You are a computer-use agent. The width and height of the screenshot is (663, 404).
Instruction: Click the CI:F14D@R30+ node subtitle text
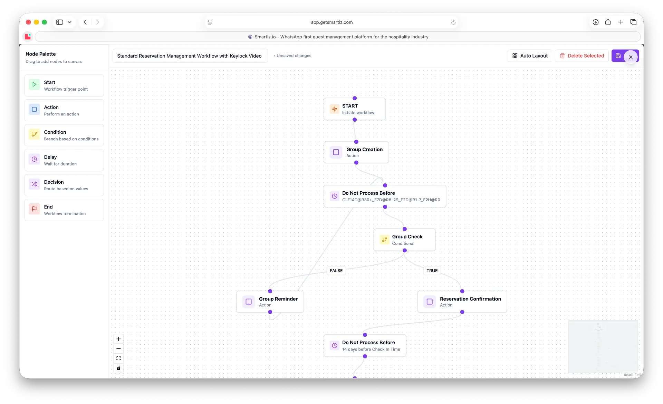pyautogui.click(x=391, y=200)
